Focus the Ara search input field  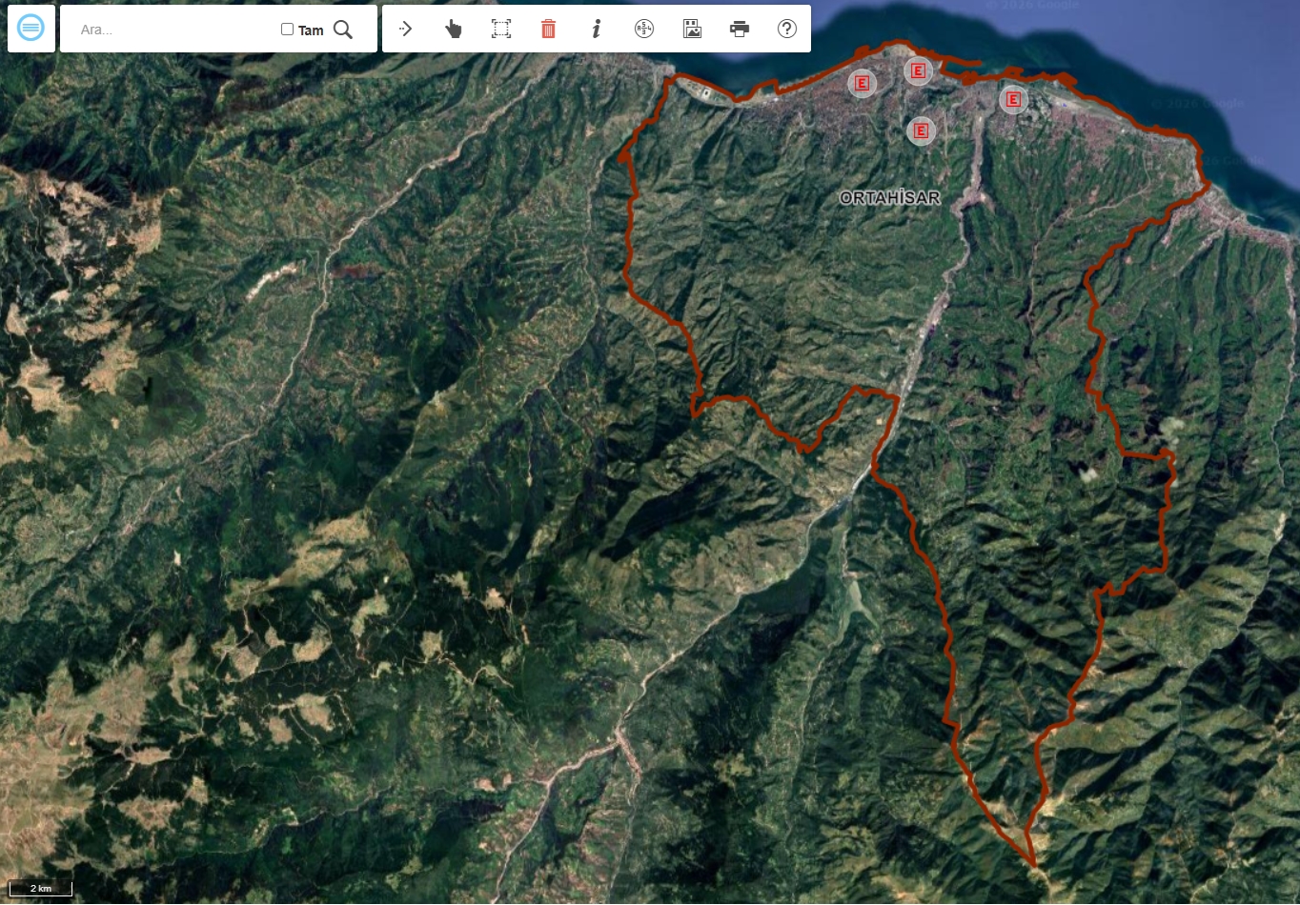176,30
